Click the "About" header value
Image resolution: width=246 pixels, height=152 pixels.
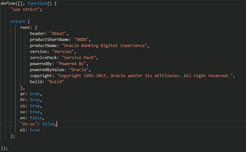coord(59,33)
